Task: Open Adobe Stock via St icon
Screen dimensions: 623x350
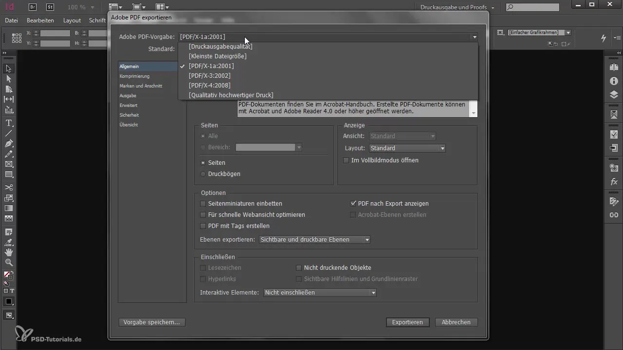Action: click(x=50, y=7)
